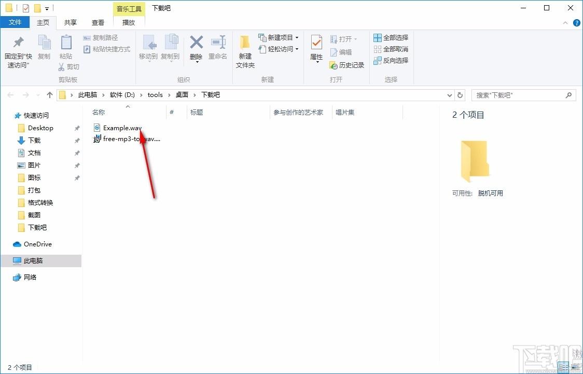Click Properties (属性) icon

(316, 43)
